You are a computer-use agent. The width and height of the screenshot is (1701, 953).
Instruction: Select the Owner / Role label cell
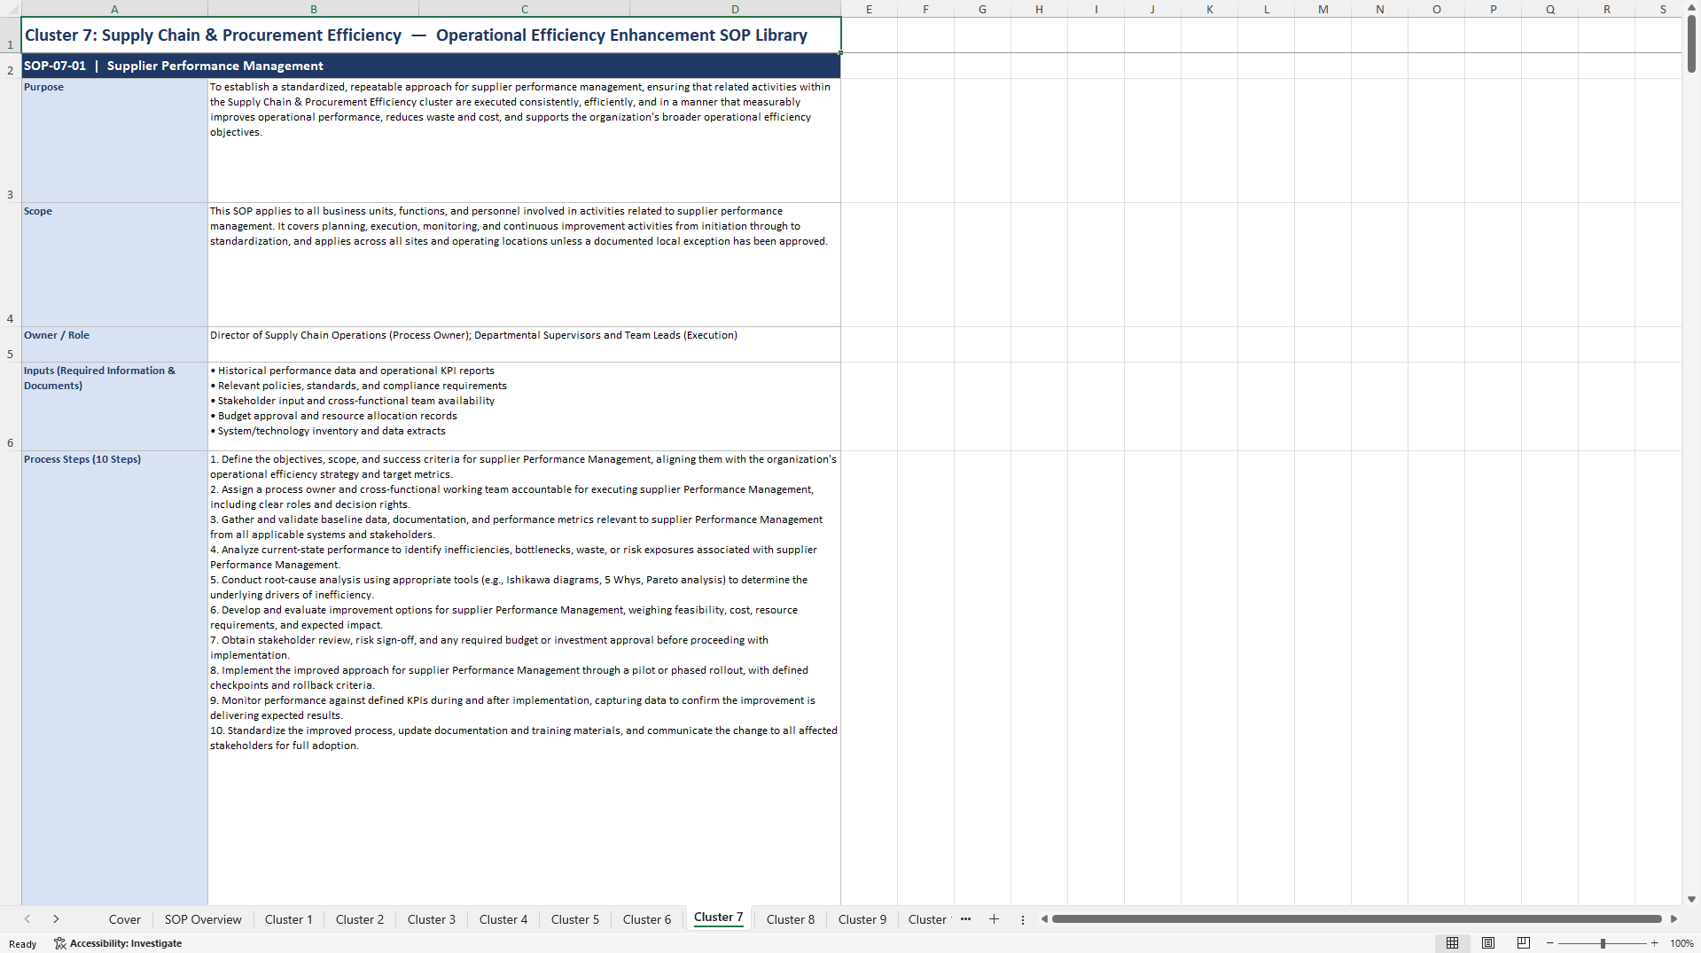[114, 344]
